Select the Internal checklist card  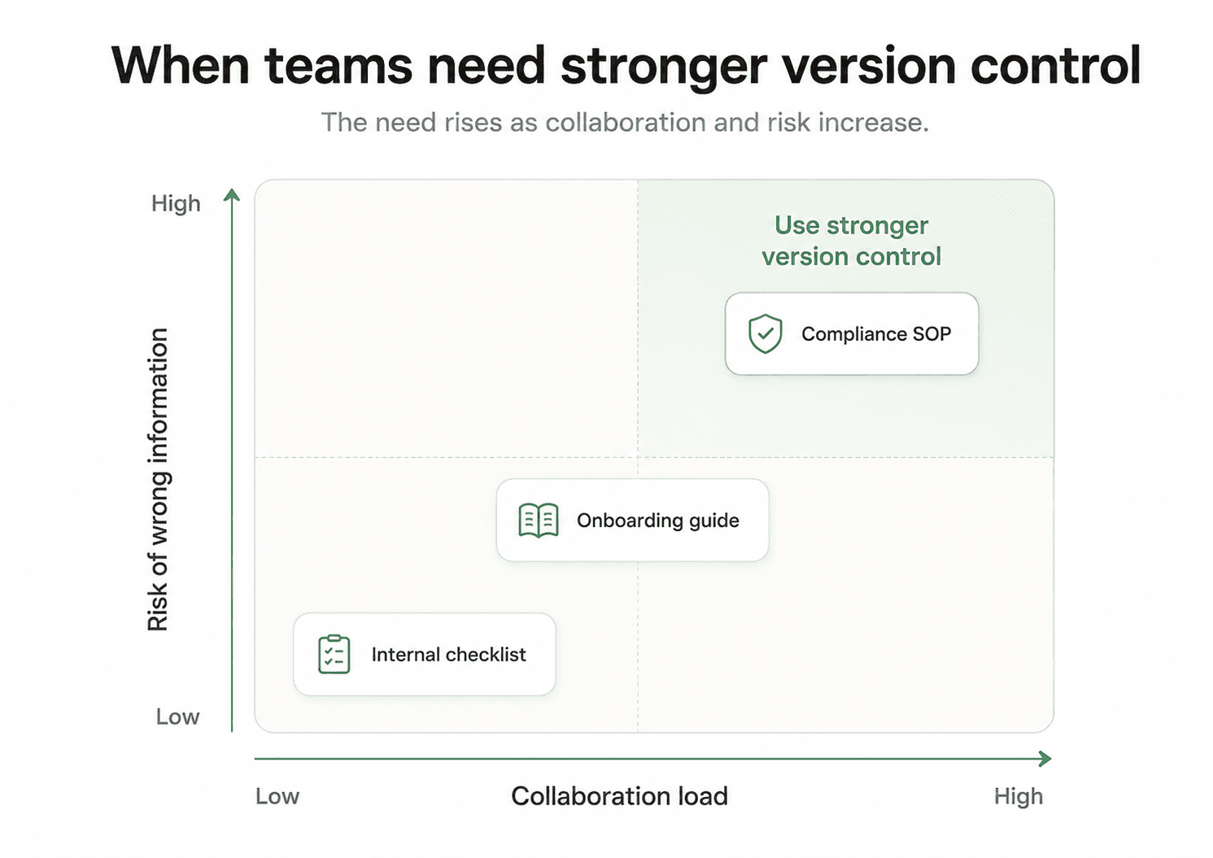425,655
